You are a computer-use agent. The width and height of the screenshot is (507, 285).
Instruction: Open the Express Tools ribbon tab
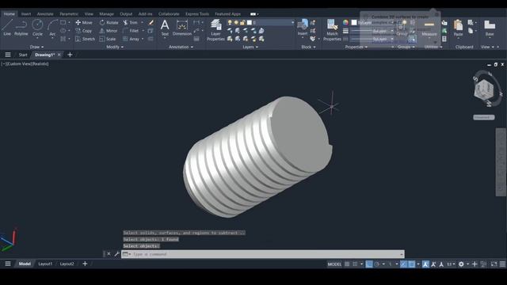tap(197, 14)
